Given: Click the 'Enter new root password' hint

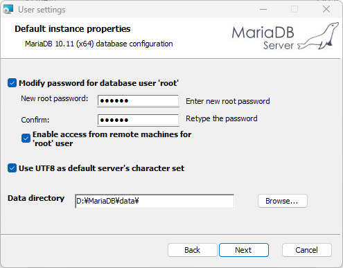Looking at the screenshot, I should click(228, 101).
